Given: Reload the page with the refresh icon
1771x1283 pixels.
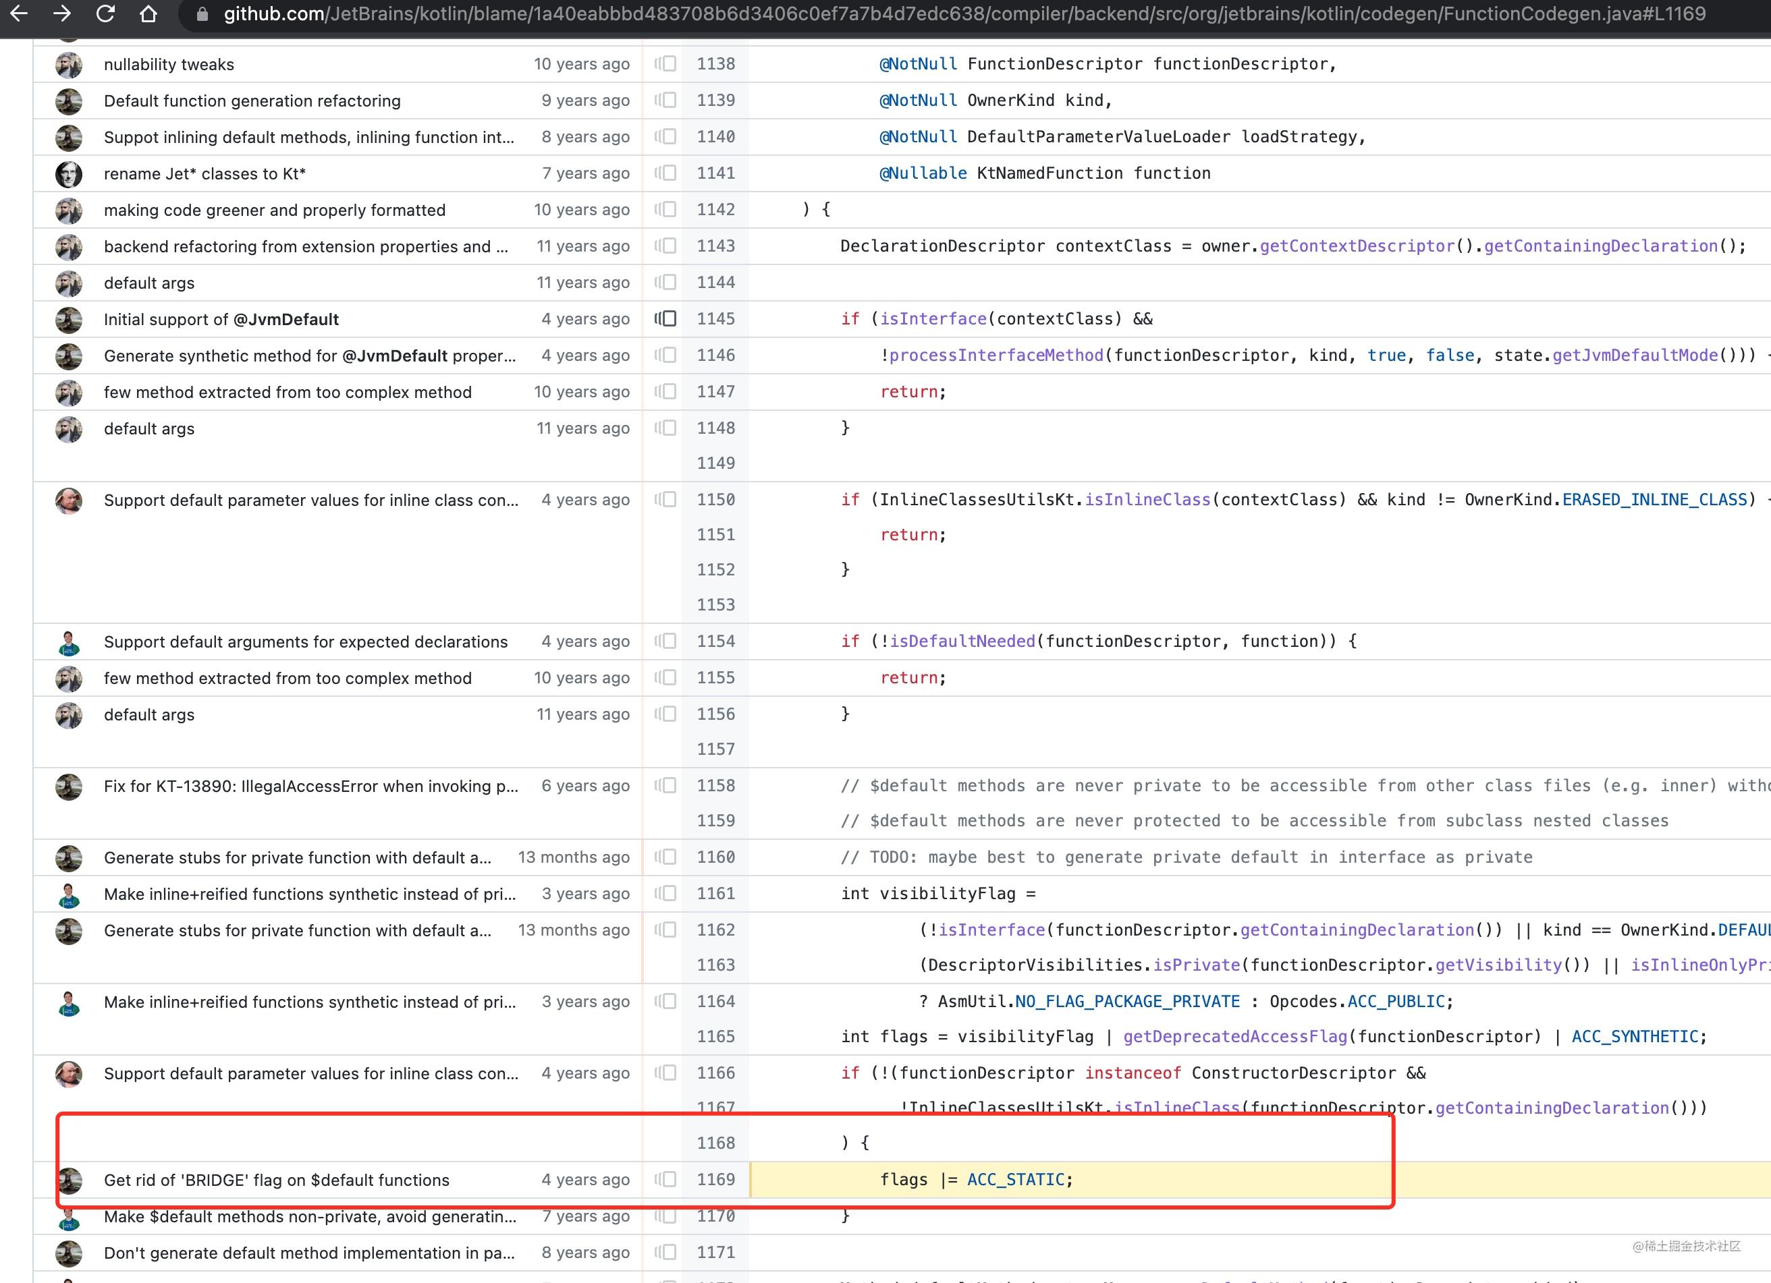Looking at the screenshot, I should click(105, 13).
